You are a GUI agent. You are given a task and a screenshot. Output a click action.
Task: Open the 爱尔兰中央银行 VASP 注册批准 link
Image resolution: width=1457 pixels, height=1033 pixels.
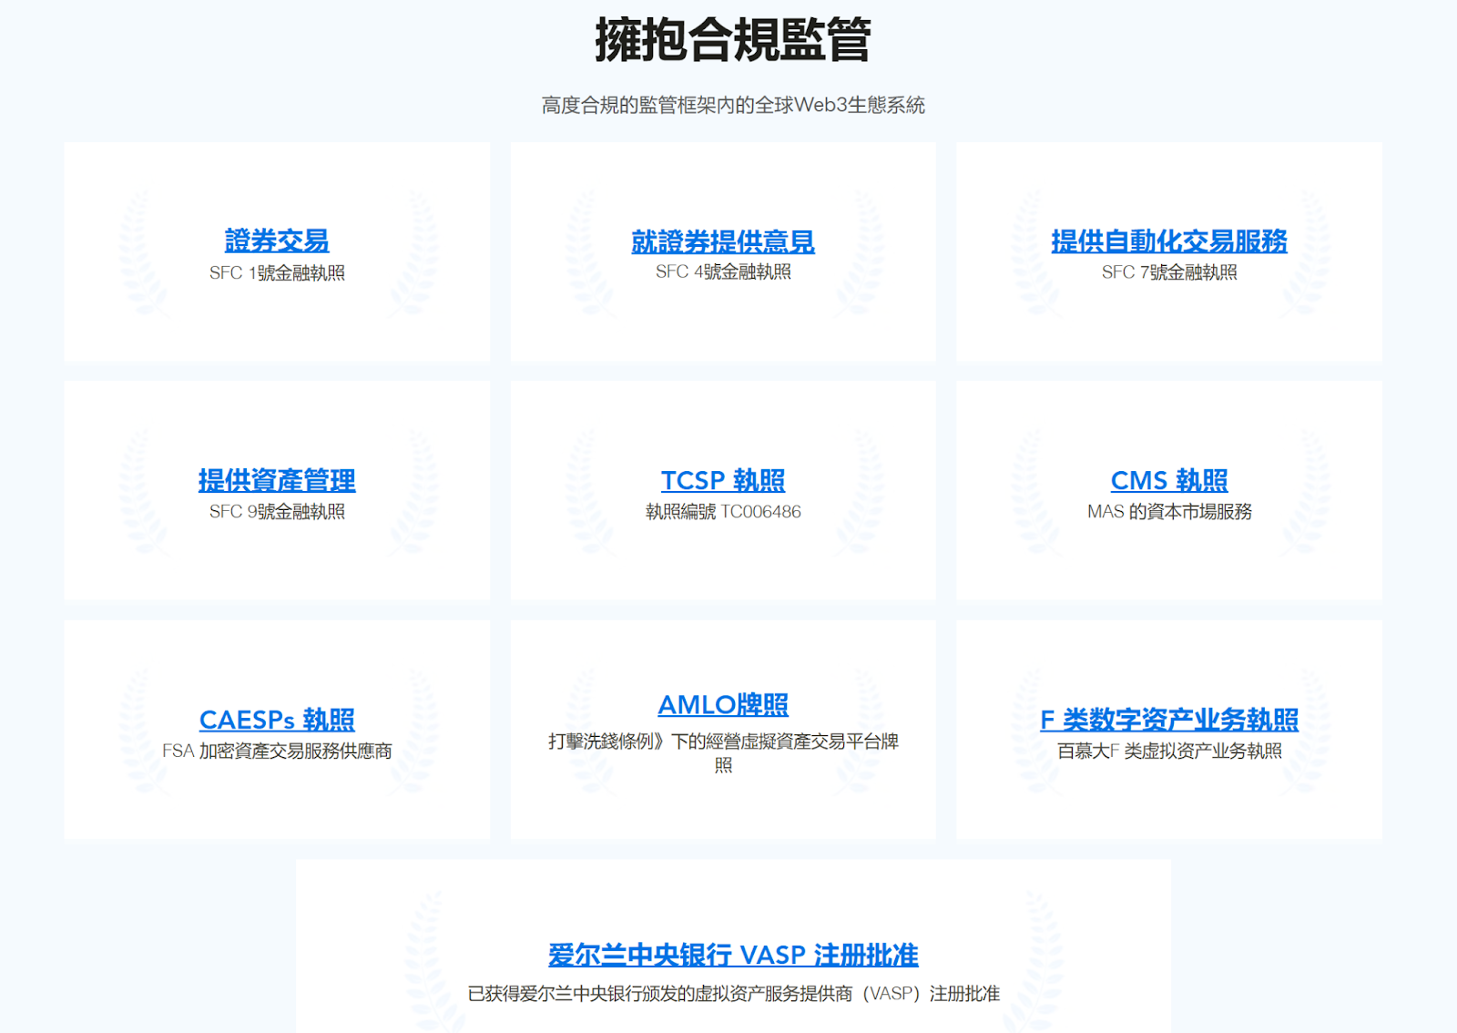732,956
